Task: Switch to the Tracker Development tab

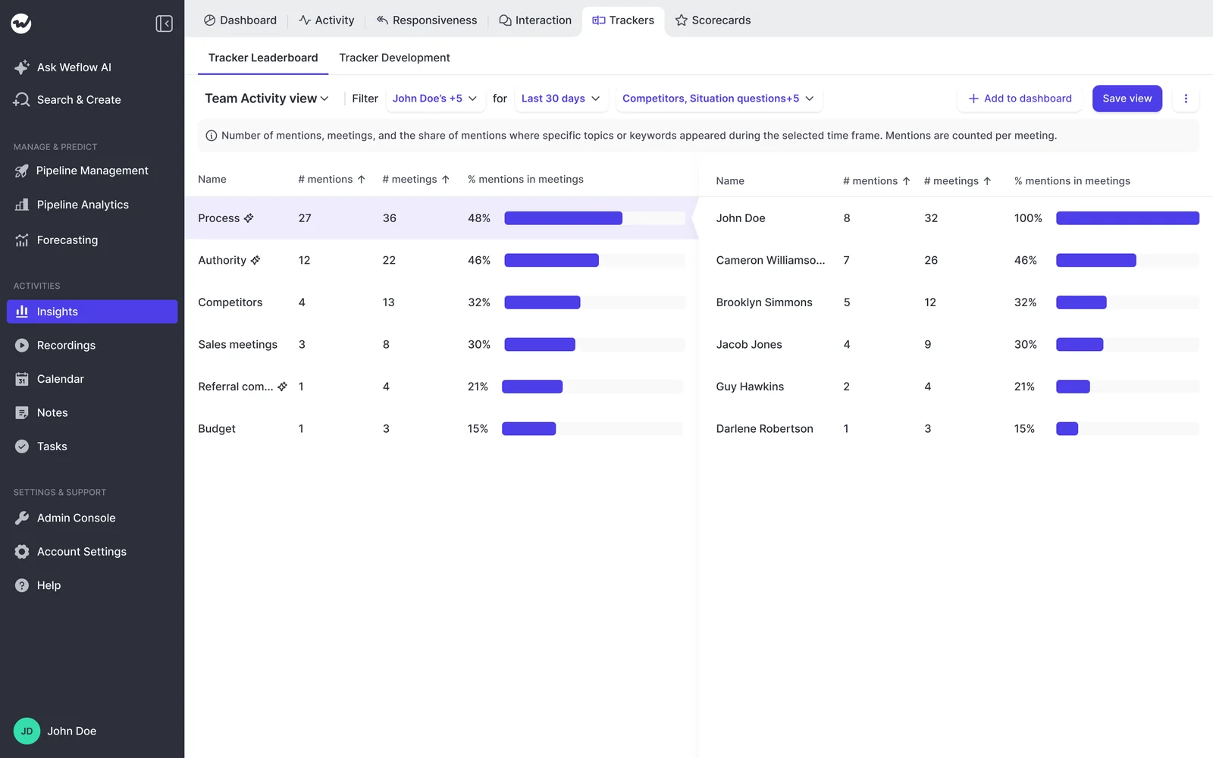Action: click(x=394, y=58)
